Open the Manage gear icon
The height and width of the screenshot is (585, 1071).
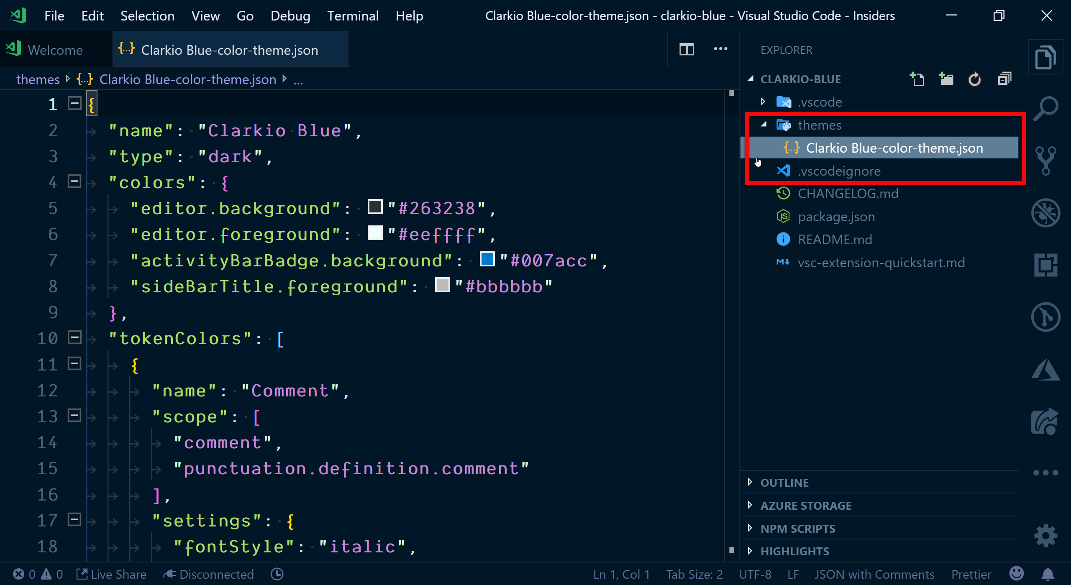(x=1045, y=535)
